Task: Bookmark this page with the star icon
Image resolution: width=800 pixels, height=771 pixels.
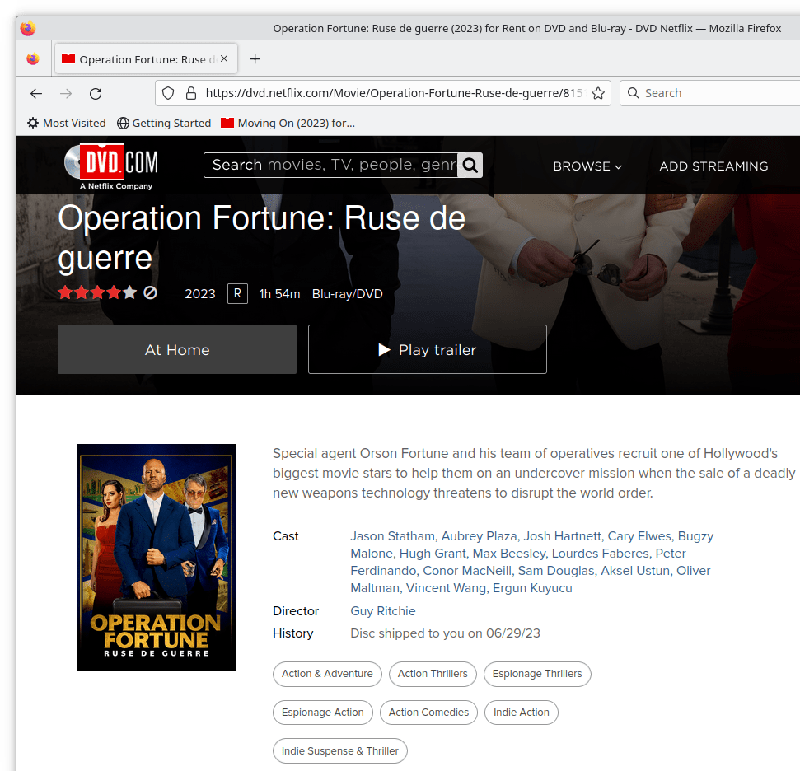Action: point(598,93)
